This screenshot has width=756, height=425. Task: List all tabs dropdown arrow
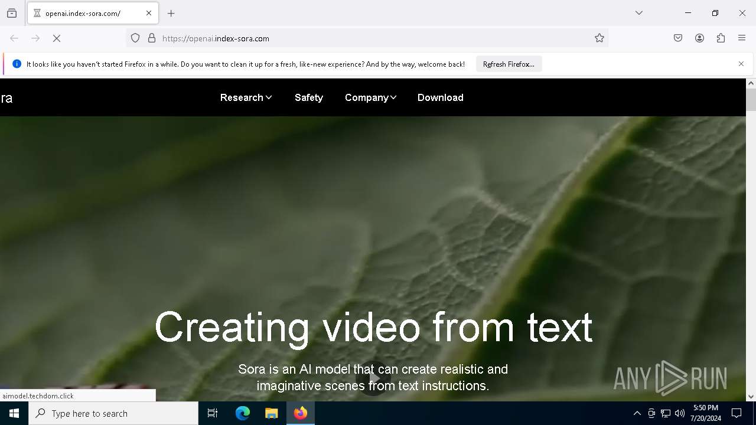[639, 13]
